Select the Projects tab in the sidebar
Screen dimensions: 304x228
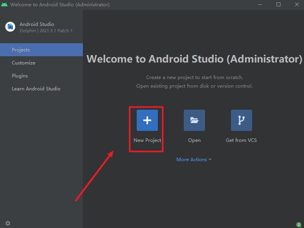pyautogui.click(x=21, y=50)
